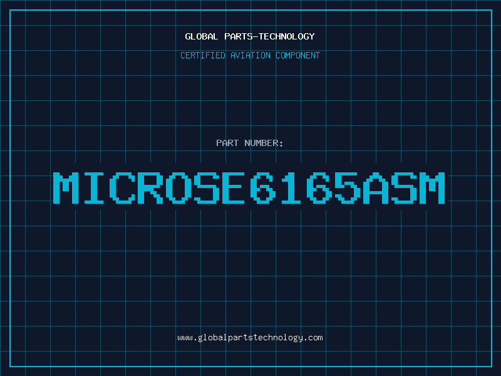Viewport: 501px width, 376px height.
Task: Open the www.globalpartstechnology.com link
Action: coord(250,338)
